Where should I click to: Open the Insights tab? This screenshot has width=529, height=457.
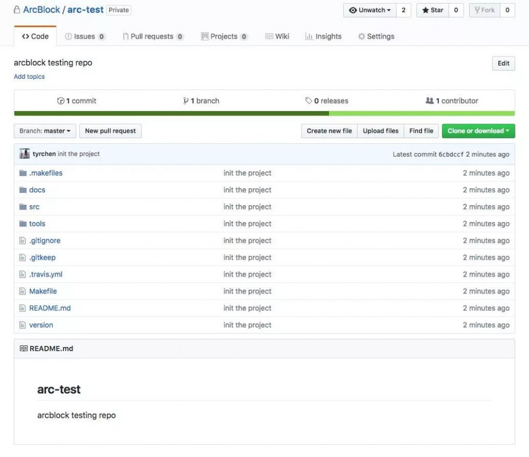[x=323, y=36]
